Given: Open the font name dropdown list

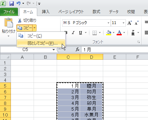Looking at the screenshot, I should (108, 23).
